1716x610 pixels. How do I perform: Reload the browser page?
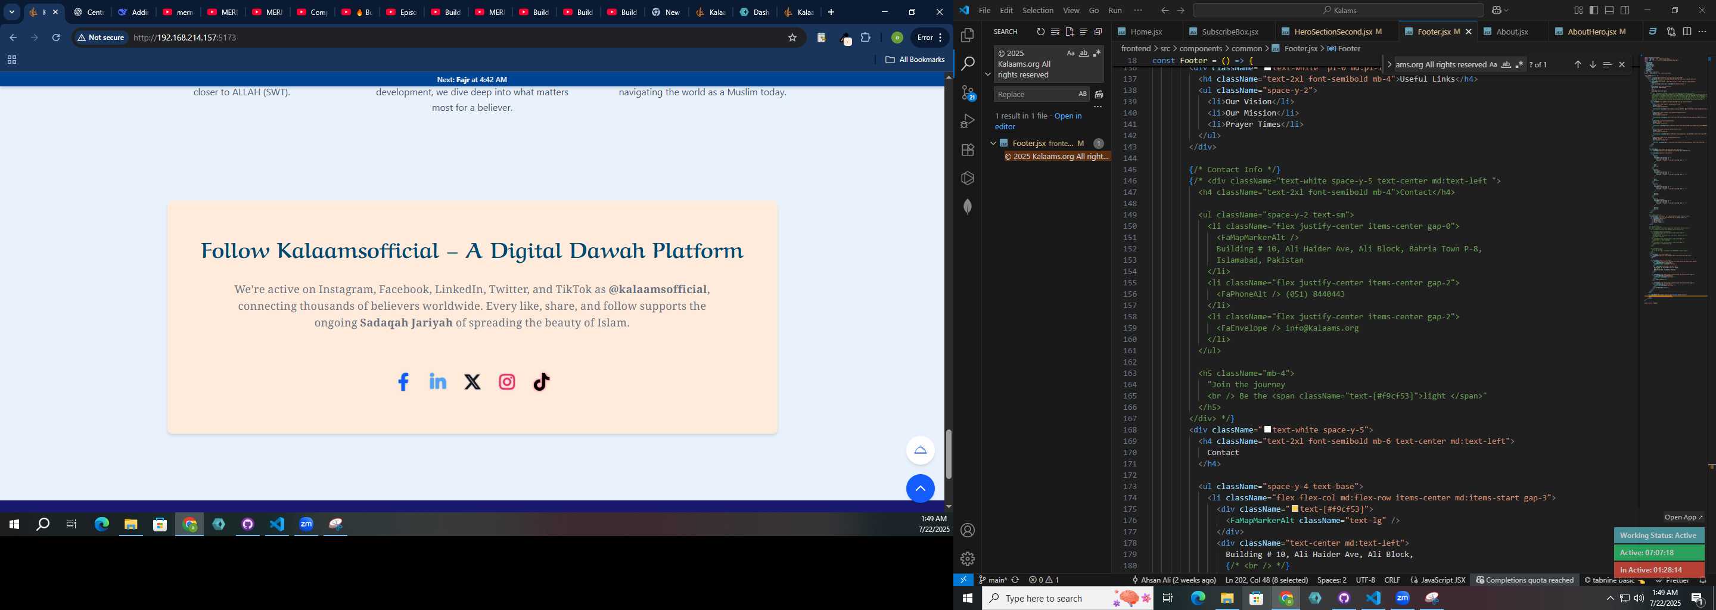[56, 38]
